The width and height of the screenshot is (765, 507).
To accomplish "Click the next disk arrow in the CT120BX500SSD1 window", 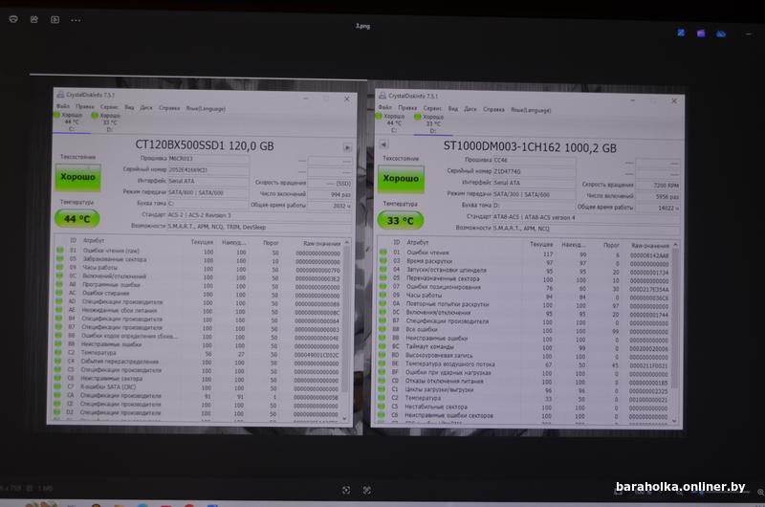I will [x=347, y=147].
